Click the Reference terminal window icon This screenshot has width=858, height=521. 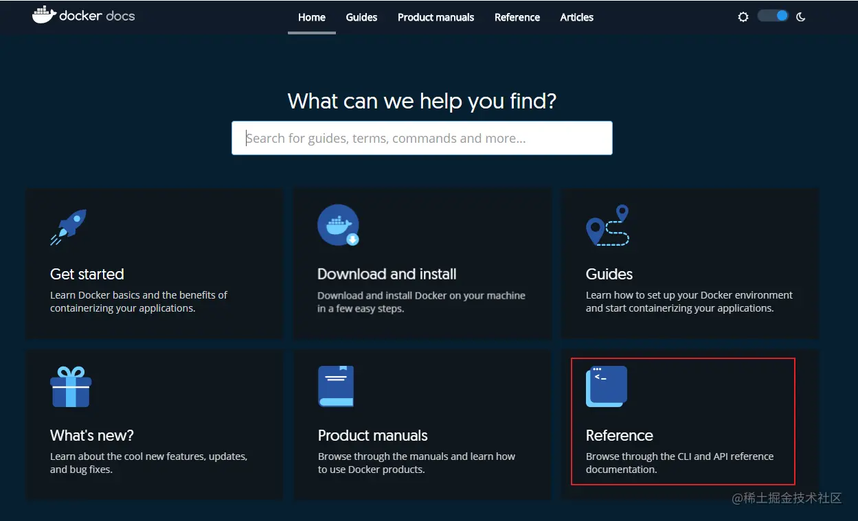point(607,386)
